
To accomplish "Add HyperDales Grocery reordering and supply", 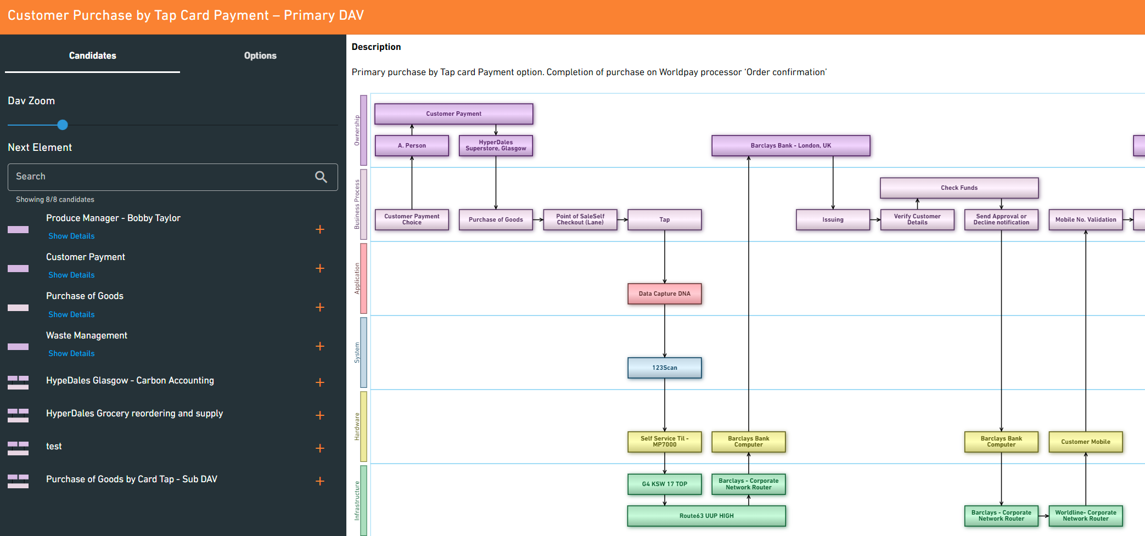I will pos(320,415).
